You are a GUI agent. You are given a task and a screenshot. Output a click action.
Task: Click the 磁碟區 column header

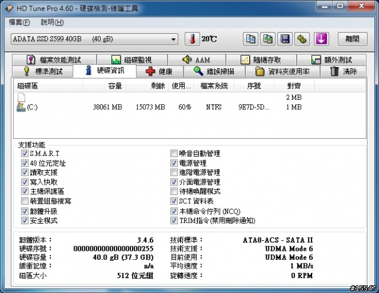point(48,86)
